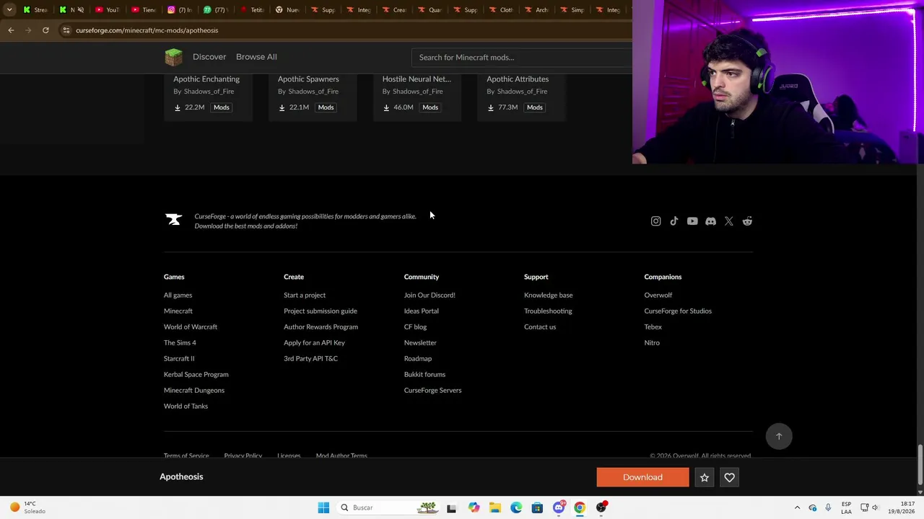Open CurseForge Reddit icon

click(747, 221)
